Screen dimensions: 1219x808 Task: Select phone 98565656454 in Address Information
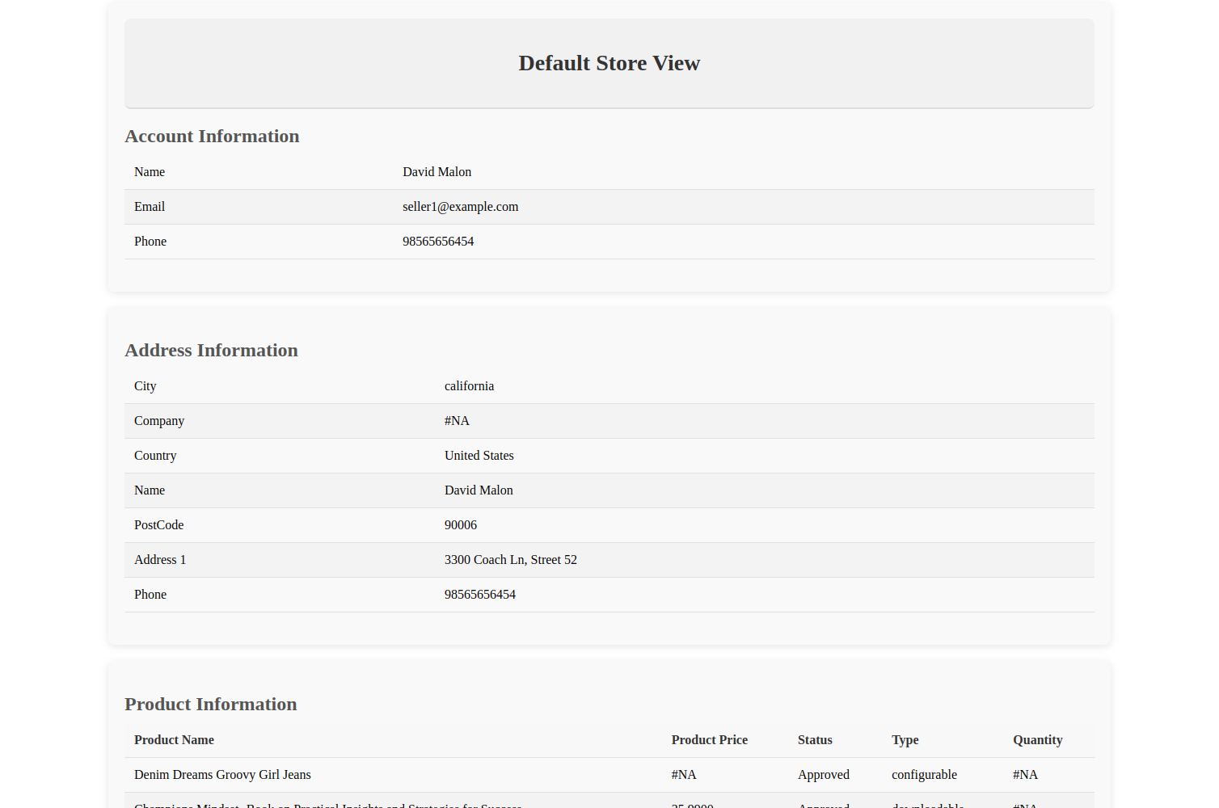(480, 595)
